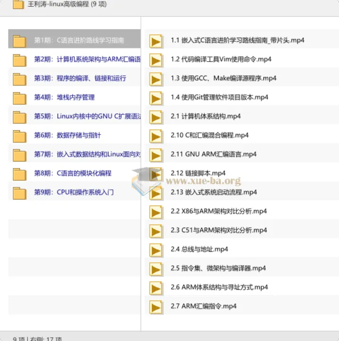
Task: Click folder icon for 第2期 计算机系统架构
Action: tap(19, 60)
